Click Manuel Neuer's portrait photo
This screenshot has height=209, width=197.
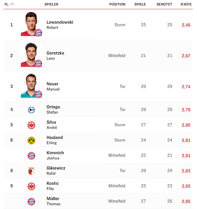(x=31, y=86)
